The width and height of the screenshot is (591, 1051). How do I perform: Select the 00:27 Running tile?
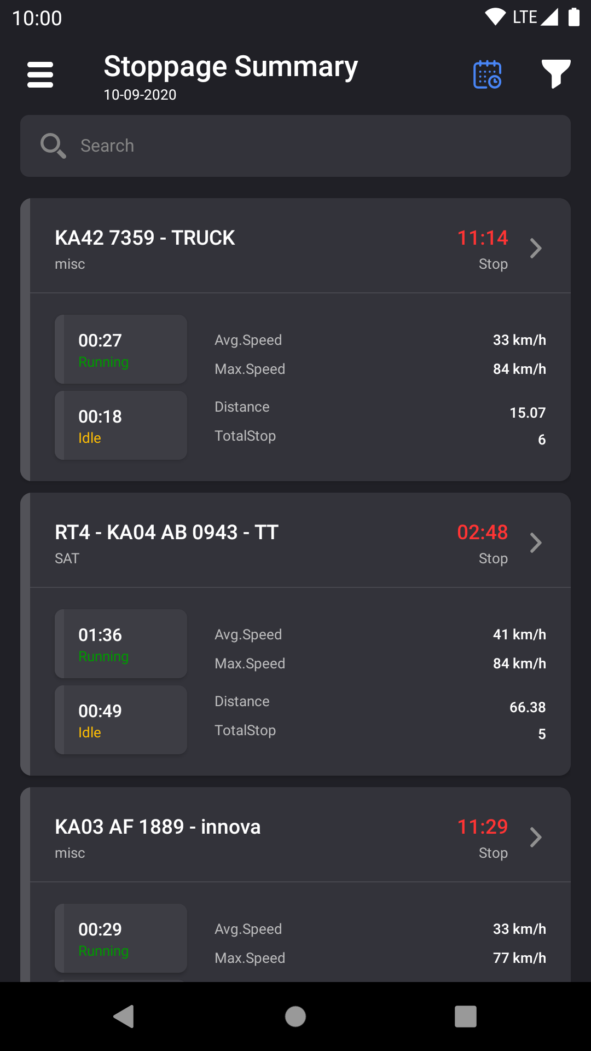click(x=121, y=349)
